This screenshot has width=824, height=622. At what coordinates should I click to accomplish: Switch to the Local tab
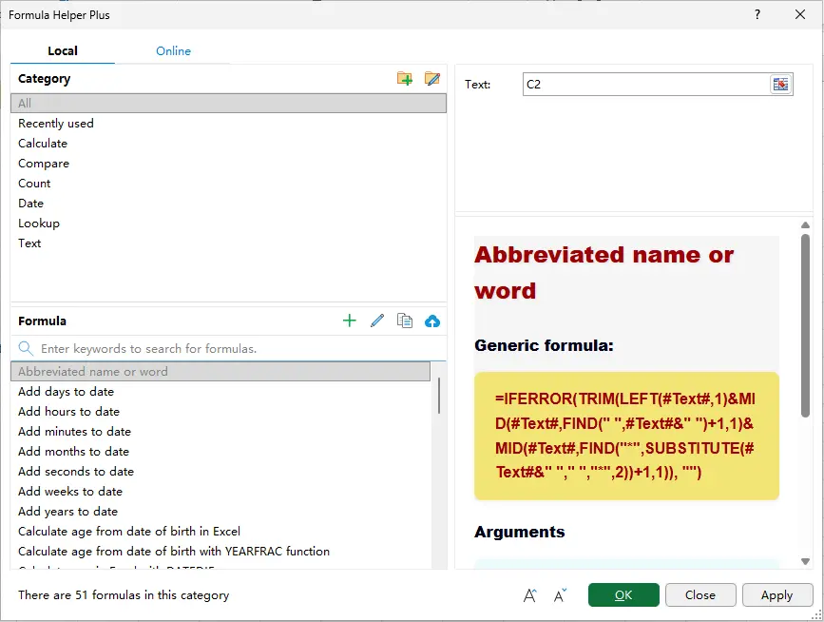pyautogui.click(x=63, y=51)
